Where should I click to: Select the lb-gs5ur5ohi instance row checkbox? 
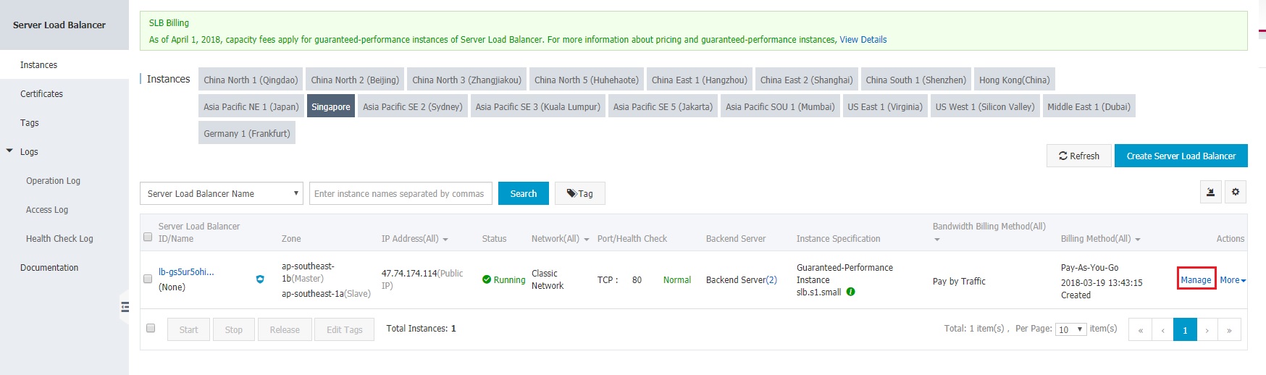coord(148,279)
